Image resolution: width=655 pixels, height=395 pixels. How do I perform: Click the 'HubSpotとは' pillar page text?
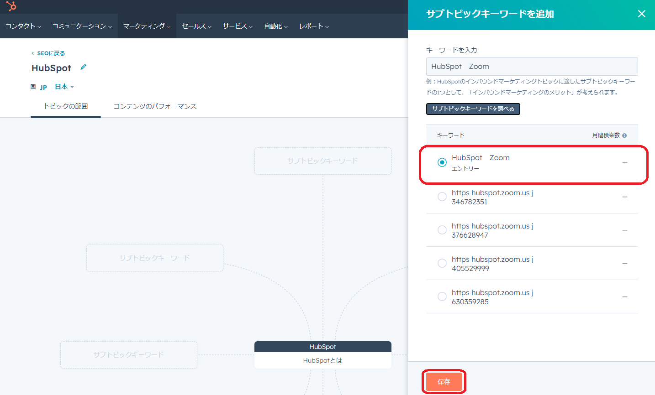click(323, 360)
